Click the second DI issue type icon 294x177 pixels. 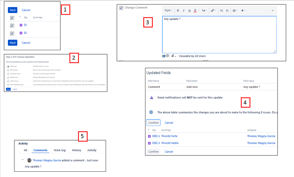point(21,33)
